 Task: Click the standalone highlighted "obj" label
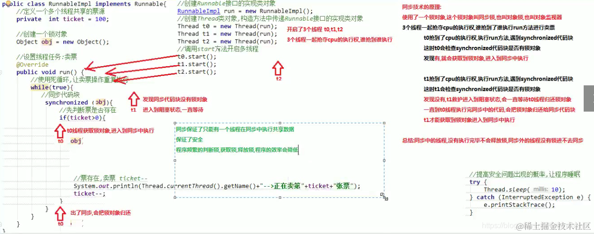pyautogui.click(x=76, y=141)
